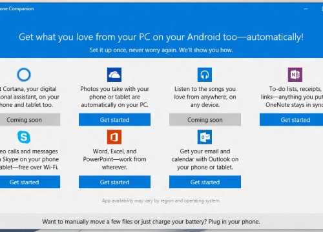Click the Skype logo icon

coord(24,137)
